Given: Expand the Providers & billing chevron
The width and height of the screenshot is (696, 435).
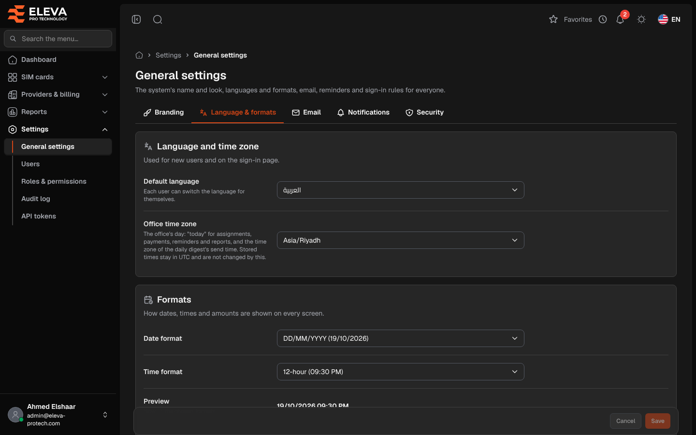Looking at the screenshot, I should 105,95.
